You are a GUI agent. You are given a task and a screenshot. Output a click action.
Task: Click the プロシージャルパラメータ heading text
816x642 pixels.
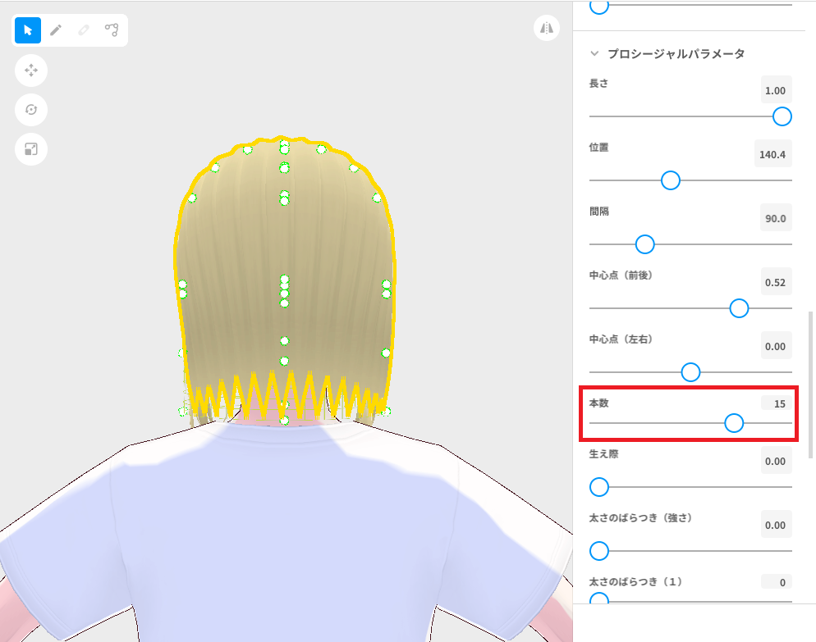676,53
